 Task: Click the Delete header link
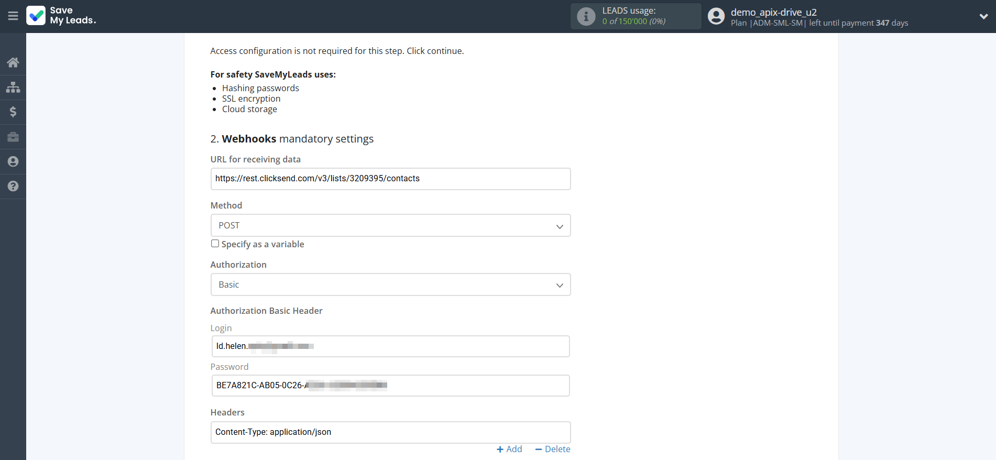click(553, 449)
